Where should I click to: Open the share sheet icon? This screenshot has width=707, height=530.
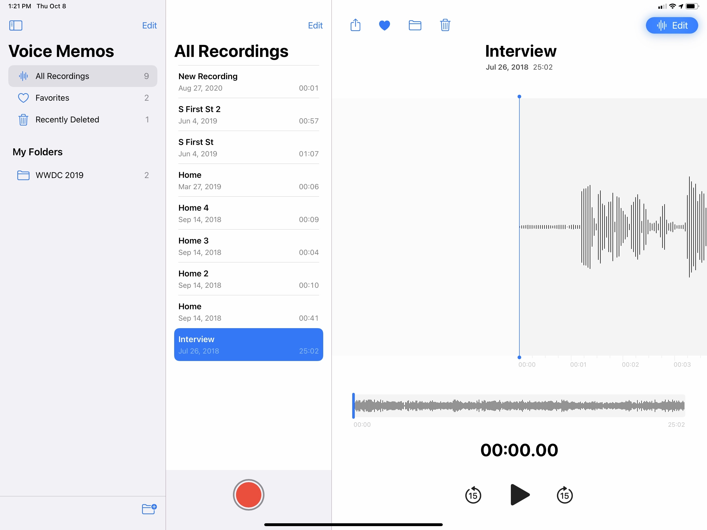pos(355,25)
